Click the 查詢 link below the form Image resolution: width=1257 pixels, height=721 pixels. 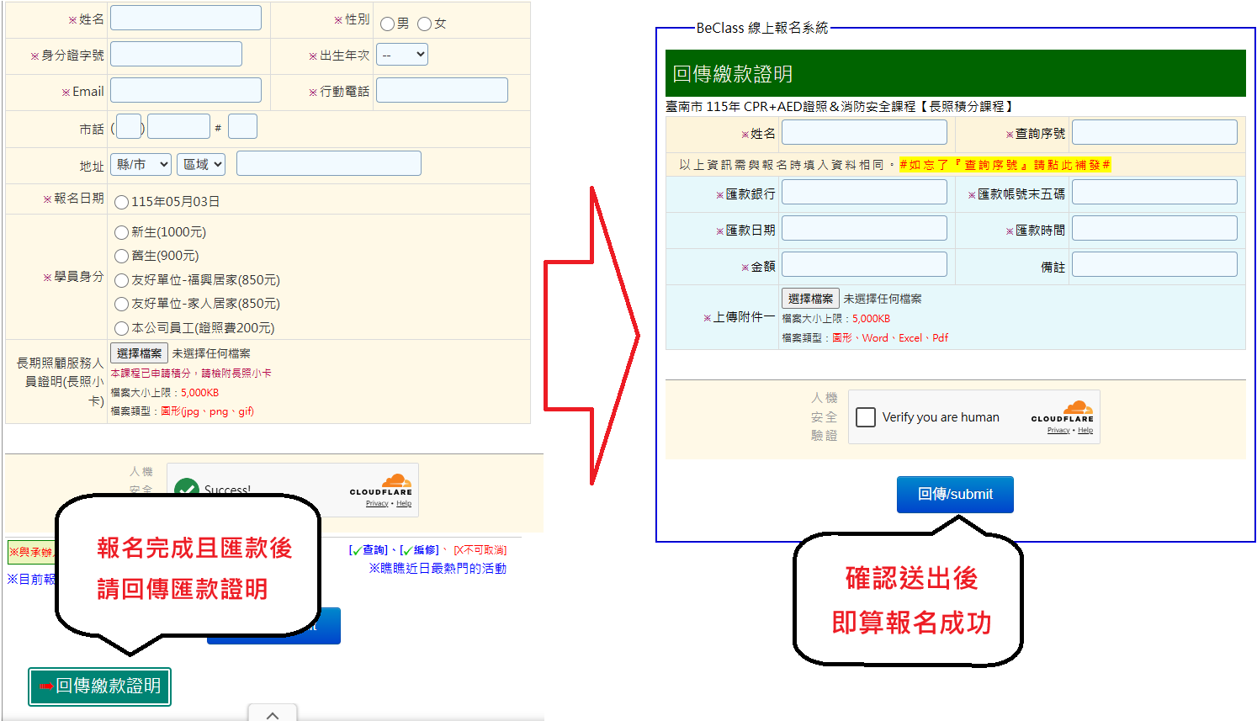[369, 550]
